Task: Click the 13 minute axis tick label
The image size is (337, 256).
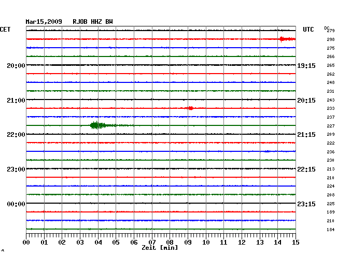Action: 260,243
